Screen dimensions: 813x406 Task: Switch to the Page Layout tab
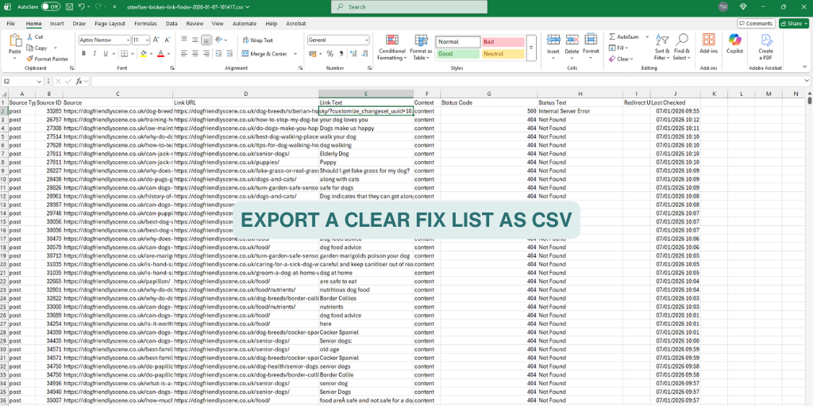pos(110,24)
